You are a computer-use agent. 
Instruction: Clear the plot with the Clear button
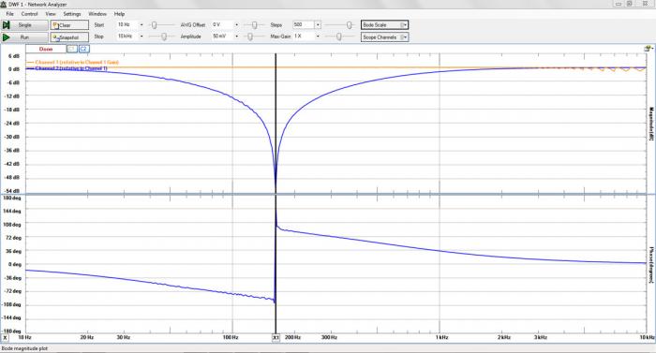pyautogui.click(x=69, y=25)
